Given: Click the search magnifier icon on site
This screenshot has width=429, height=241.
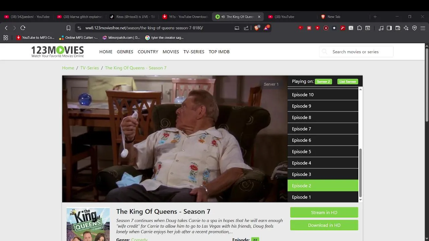Looking at the screenshot, I should (x=324, y=52).
